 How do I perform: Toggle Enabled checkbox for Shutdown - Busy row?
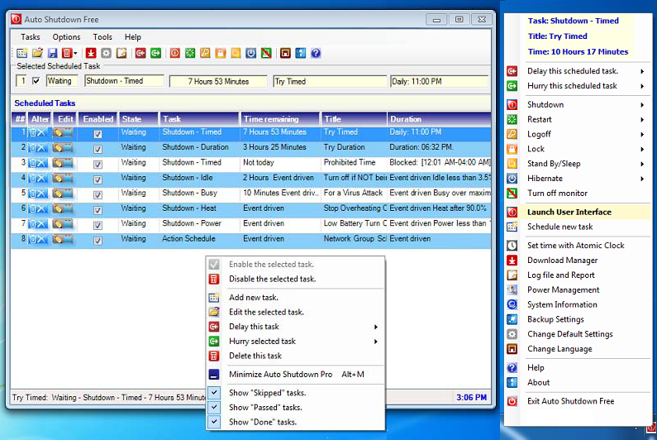[x=98, y=195]
